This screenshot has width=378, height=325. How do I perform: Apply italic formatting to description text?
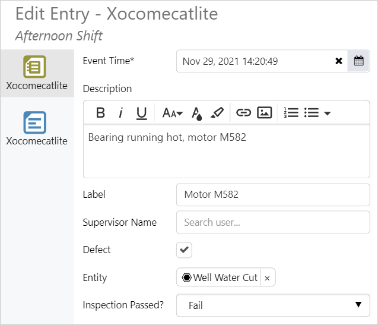click(x=121, y=113)
